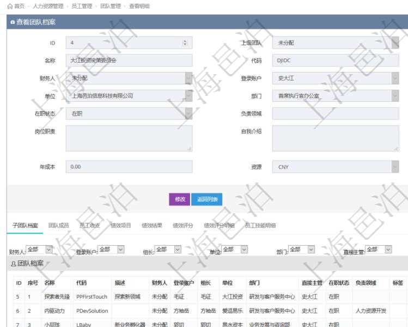Click the 年成本 input field

(129, 167)
